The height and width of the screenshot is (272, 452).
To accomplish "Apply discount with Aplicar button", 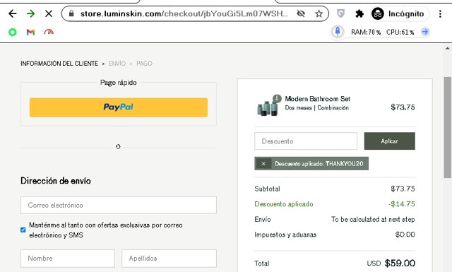I will click(389, 141).
